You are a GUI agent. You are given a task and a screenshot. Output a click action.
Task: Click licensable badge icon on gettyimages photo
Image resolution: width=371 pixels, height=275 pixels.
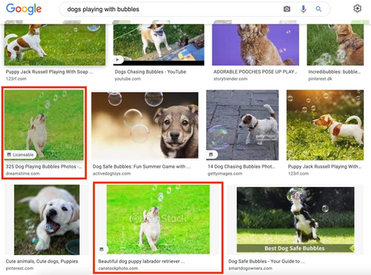point(211,154)
